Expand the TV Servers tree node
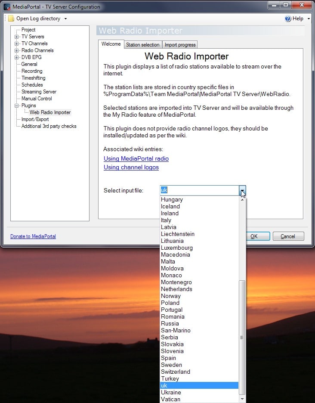Image resolution: width=315 pixels, height=403 pixels. (16, 37)
